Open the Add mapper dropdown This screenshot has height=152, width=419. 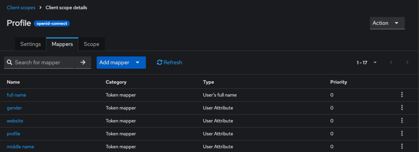pos(121,62)
